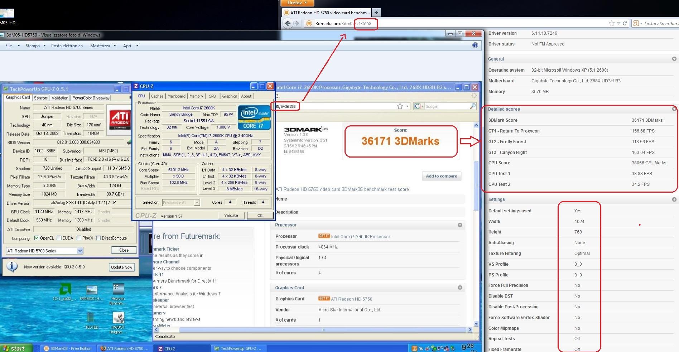The height and width of the screenshot is (352, 679).
Task: Open the Stampa menu in the photo viewer
Action: [x=35, y=45]
